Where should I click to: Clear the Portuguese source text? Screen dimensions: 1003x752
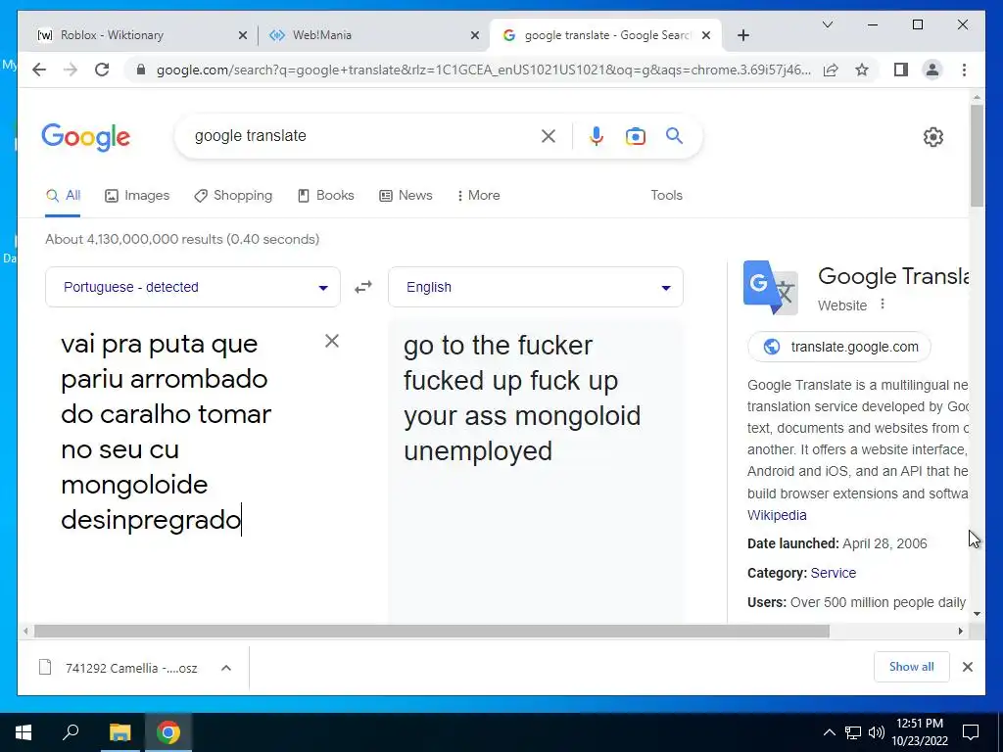click(x=331, y=341)
